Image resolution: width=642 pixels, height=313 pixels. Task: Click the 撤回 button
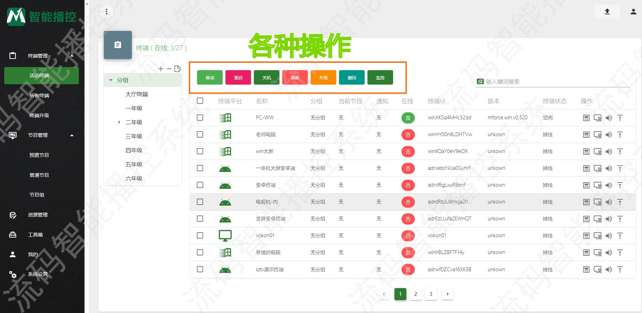(352, 78)
